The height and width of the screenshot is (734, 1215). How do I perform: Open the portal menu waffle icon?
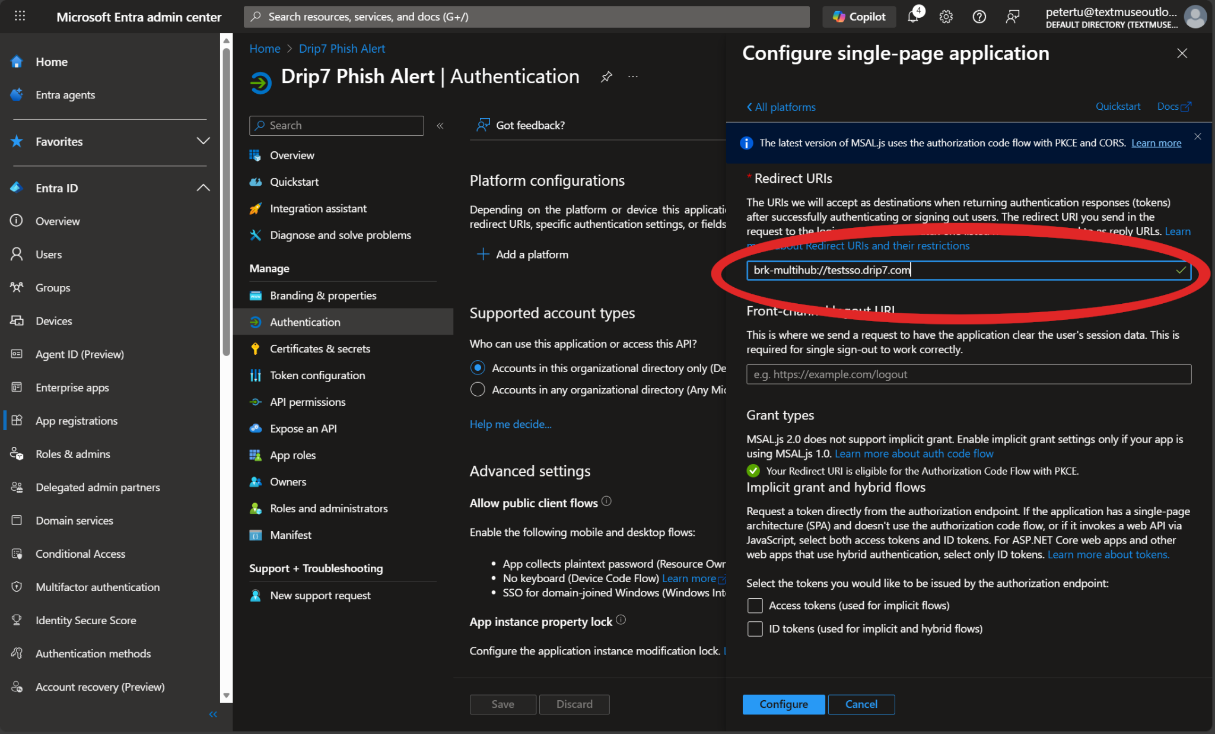coord(20,17)
